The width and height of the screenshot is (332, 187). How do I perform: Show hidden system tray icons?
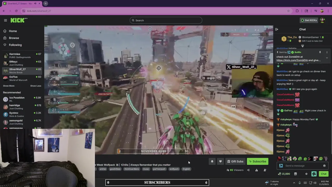(294, 183)
